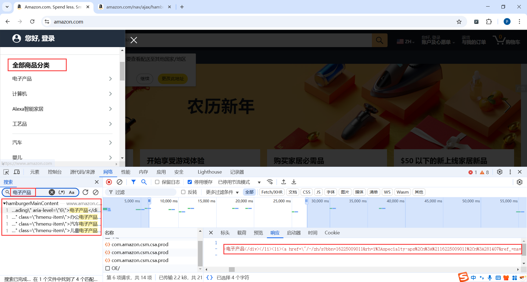The width and height of the screenshot is (527, 282).
Task: Click the timeline overview at the 30,000 ms marker
Action: point(320,201)
